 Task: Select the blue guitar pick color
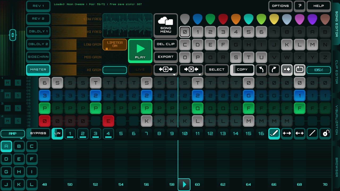(x=198, y=19)
